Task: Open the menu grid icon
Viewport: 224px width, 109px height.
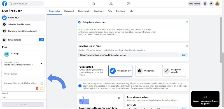Action: point(205,4)
